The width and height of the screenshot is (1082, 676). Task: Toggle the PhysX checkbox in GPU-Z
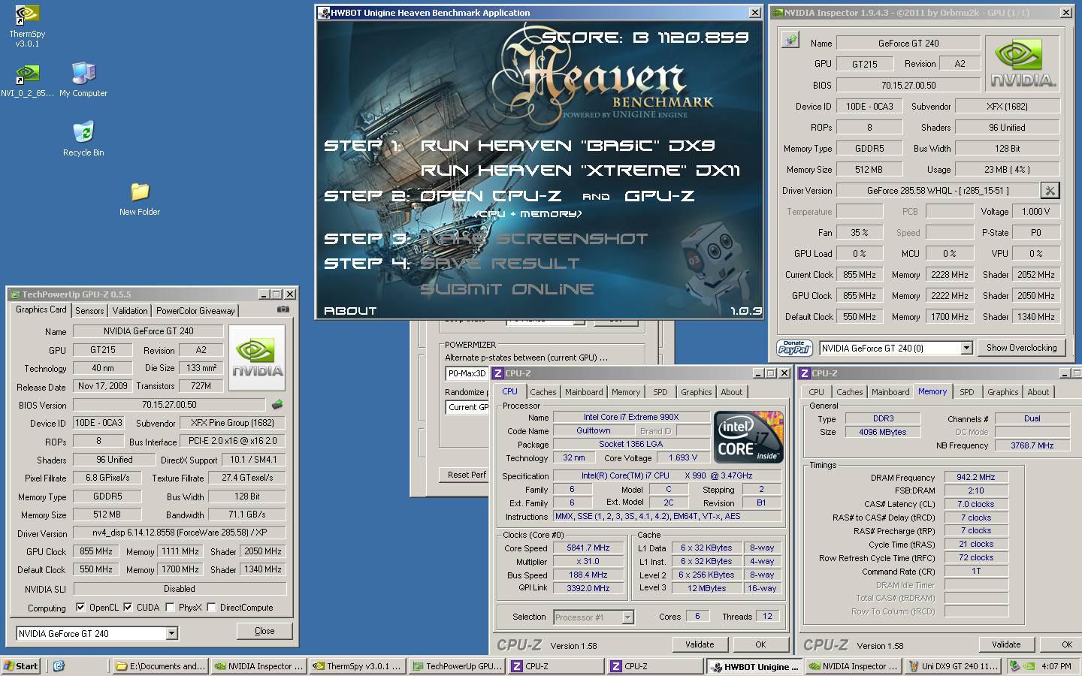pyautogui.click(x=170, y=607)
